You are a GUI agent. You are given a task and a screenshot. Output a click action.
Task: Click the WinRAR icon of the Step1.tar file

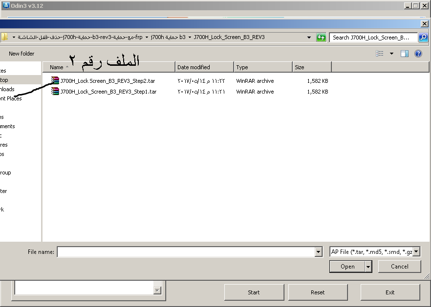55,91
